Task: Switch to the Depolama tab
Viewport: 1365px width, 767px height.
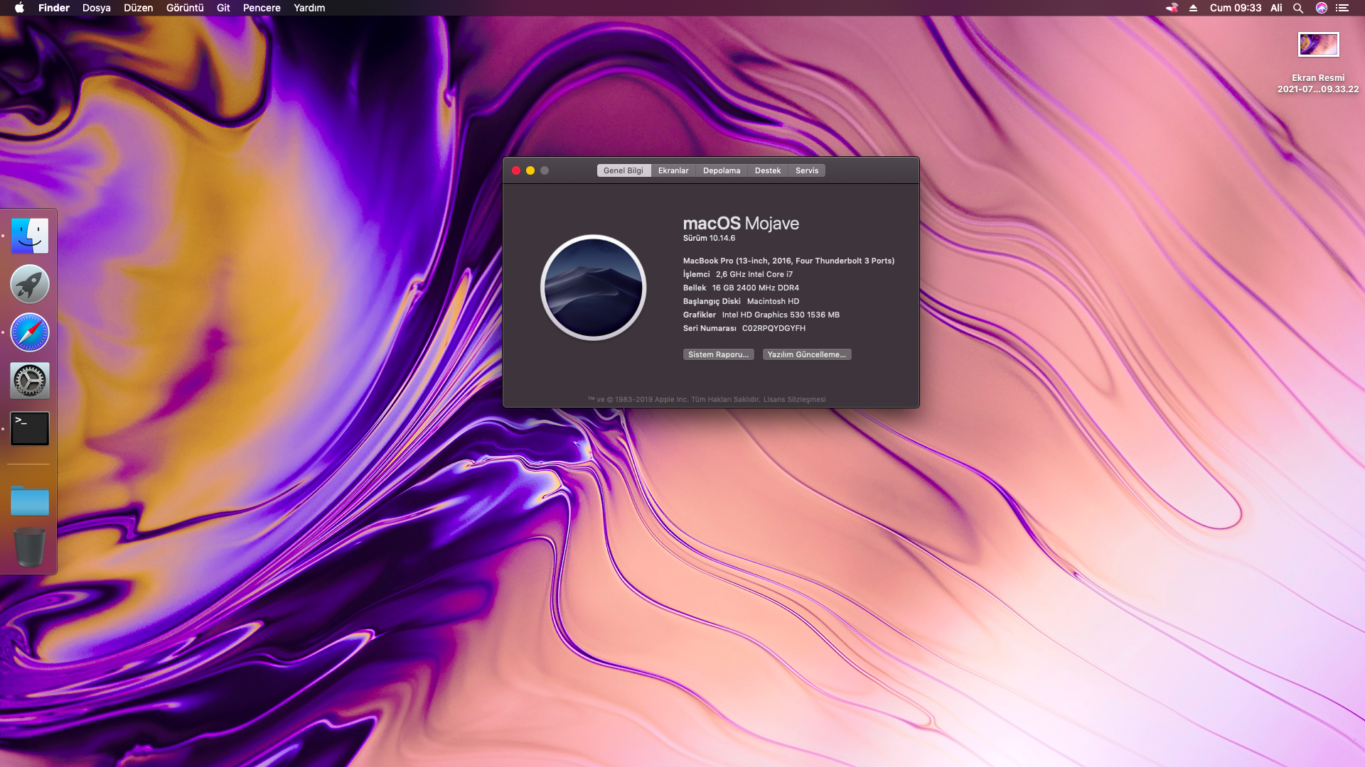Action: click(x=722, y=170)
